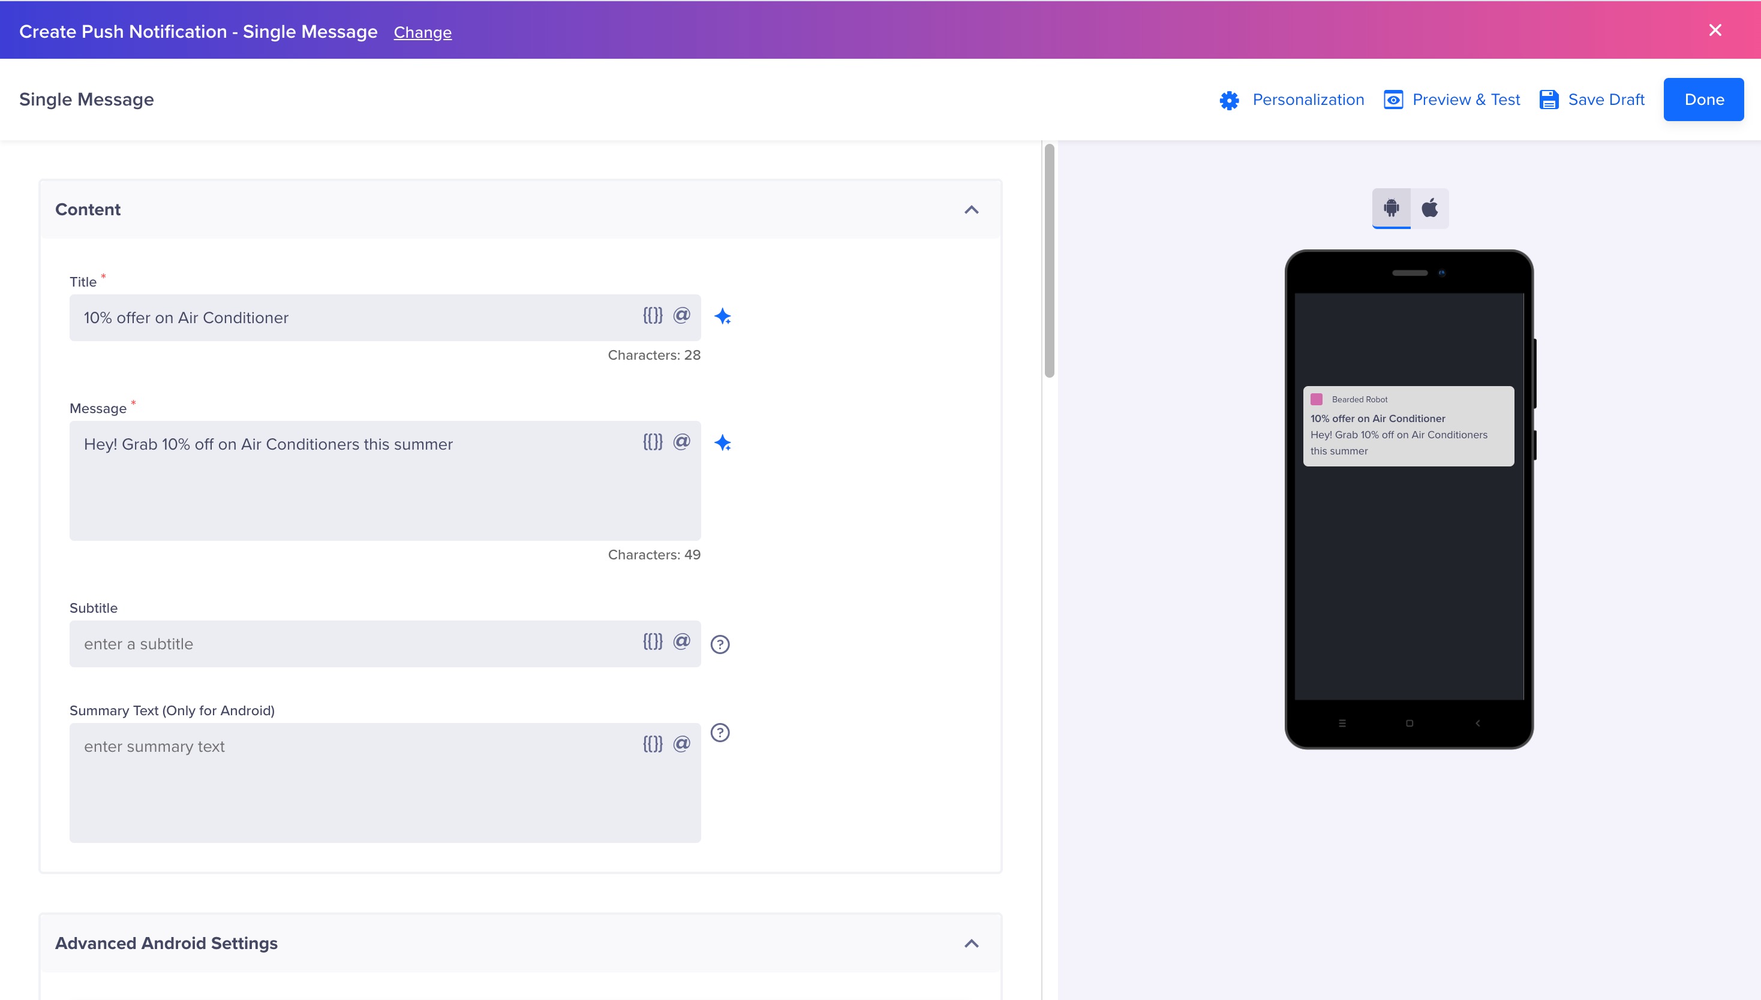The height and width of the screenshot is (1000, 1761).
Task: Switch to the Android device preview tab
Action: pyautogui.click(x=1391, y=207)
